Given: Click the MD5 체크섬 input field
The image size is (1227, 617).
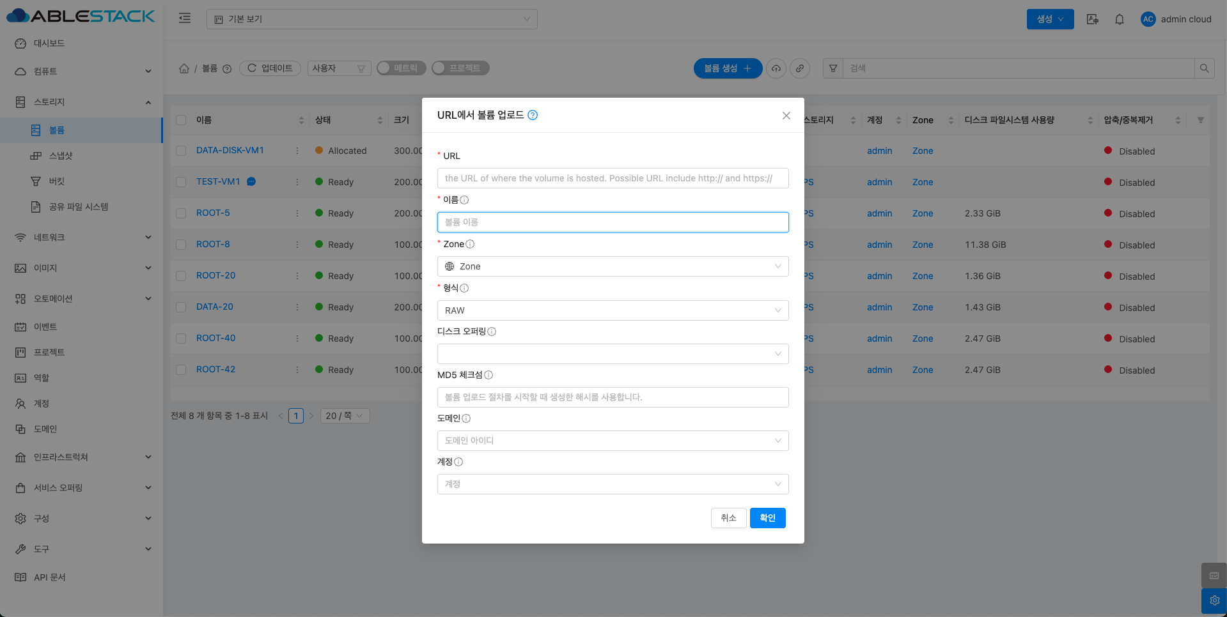Looking at the screenshot, I should click(x=613, y=397).
